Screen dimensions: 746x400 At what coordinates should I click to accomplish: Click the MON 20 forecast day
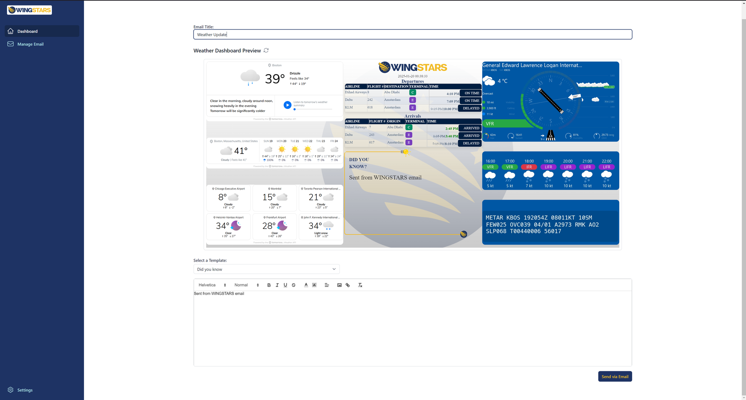282,150
